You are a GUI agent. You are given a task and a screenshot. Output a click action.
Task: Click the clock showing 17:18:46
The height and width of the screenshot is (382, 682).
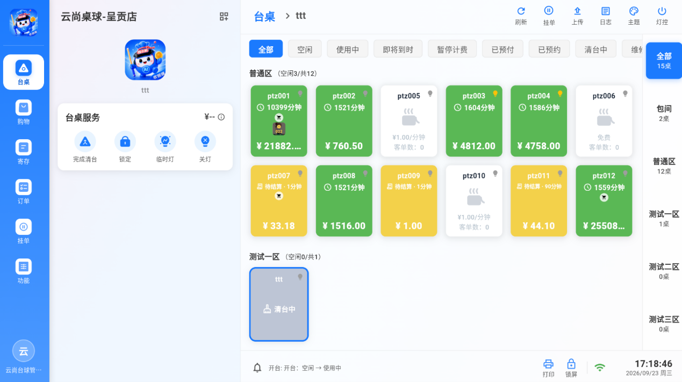tap(654, 364)
